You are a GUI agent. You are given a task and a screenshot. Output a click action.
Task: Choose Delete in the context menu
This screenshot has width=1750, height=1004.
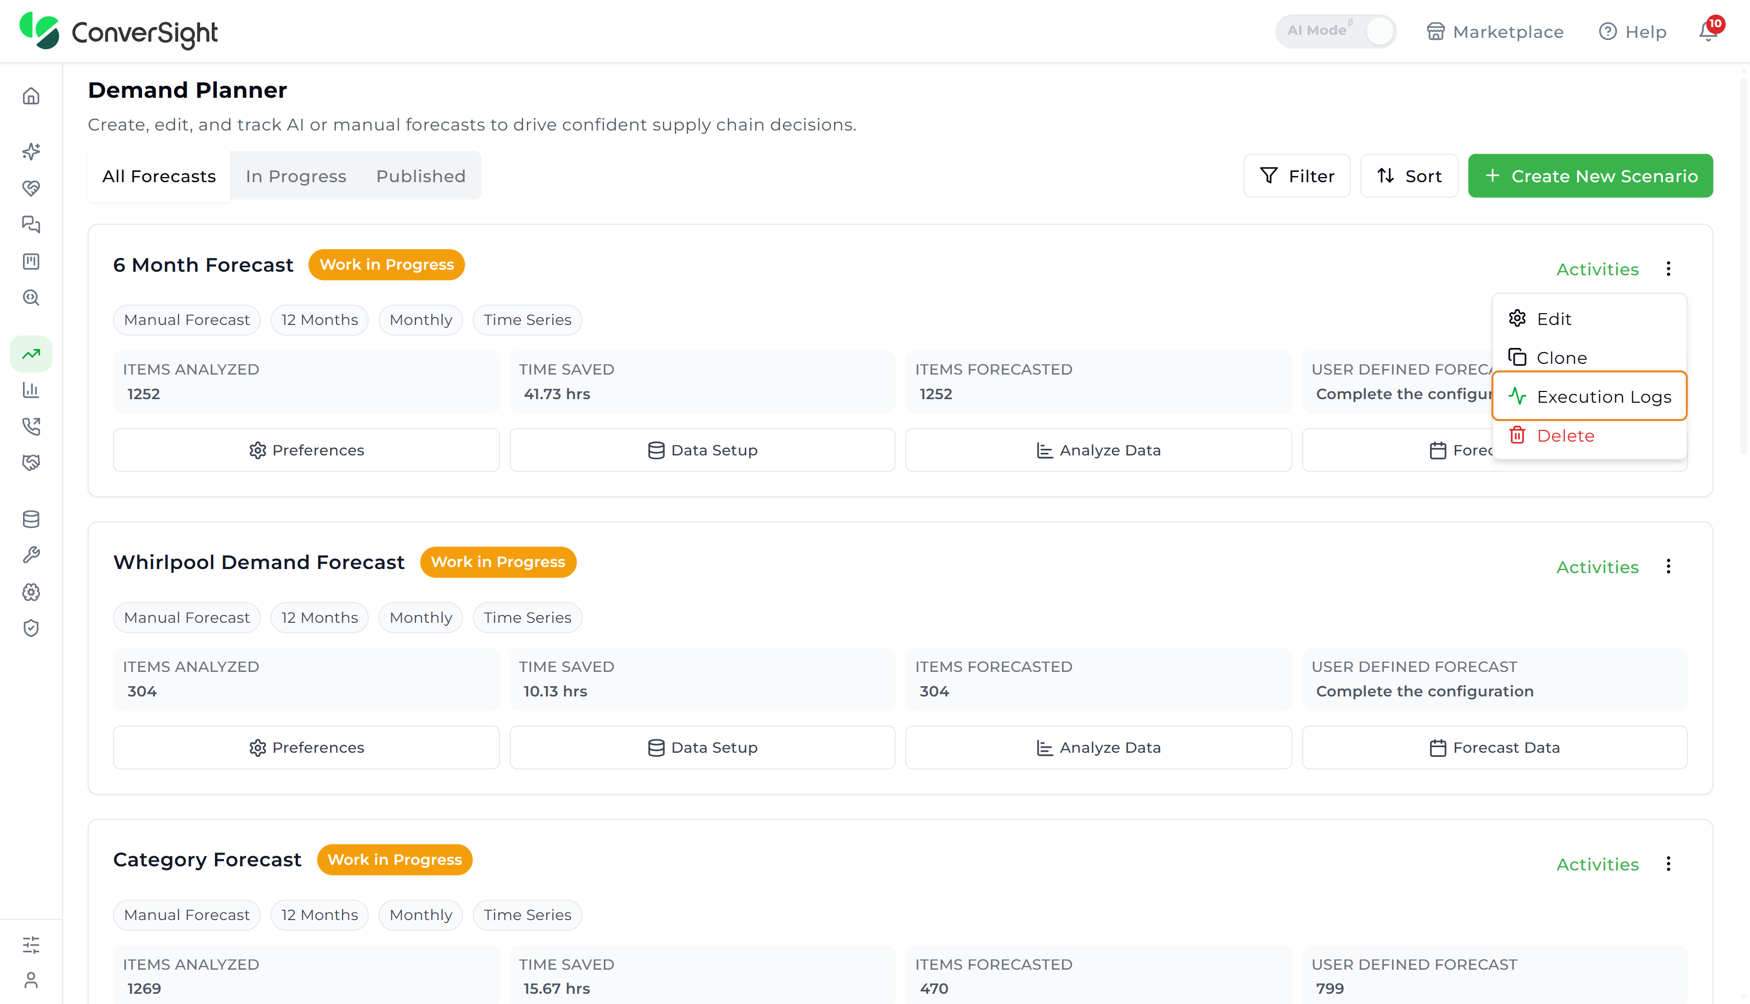click(x=1589, y=436)
